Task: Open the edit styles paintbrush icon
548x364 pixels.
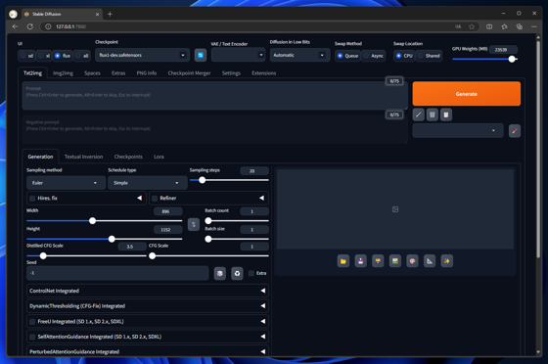Action: (515, 131)
